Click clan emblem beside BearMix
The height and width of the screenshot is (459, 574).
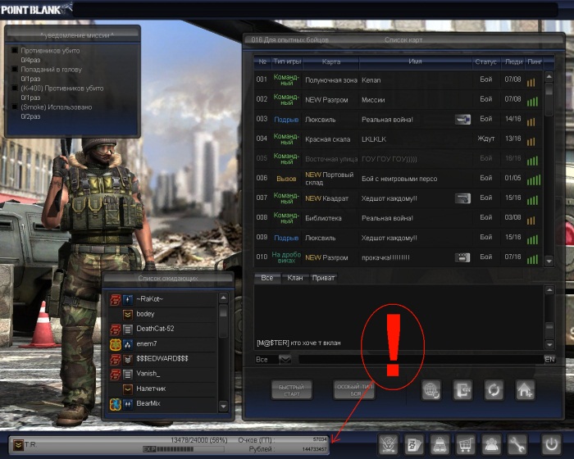coord(116,404)
